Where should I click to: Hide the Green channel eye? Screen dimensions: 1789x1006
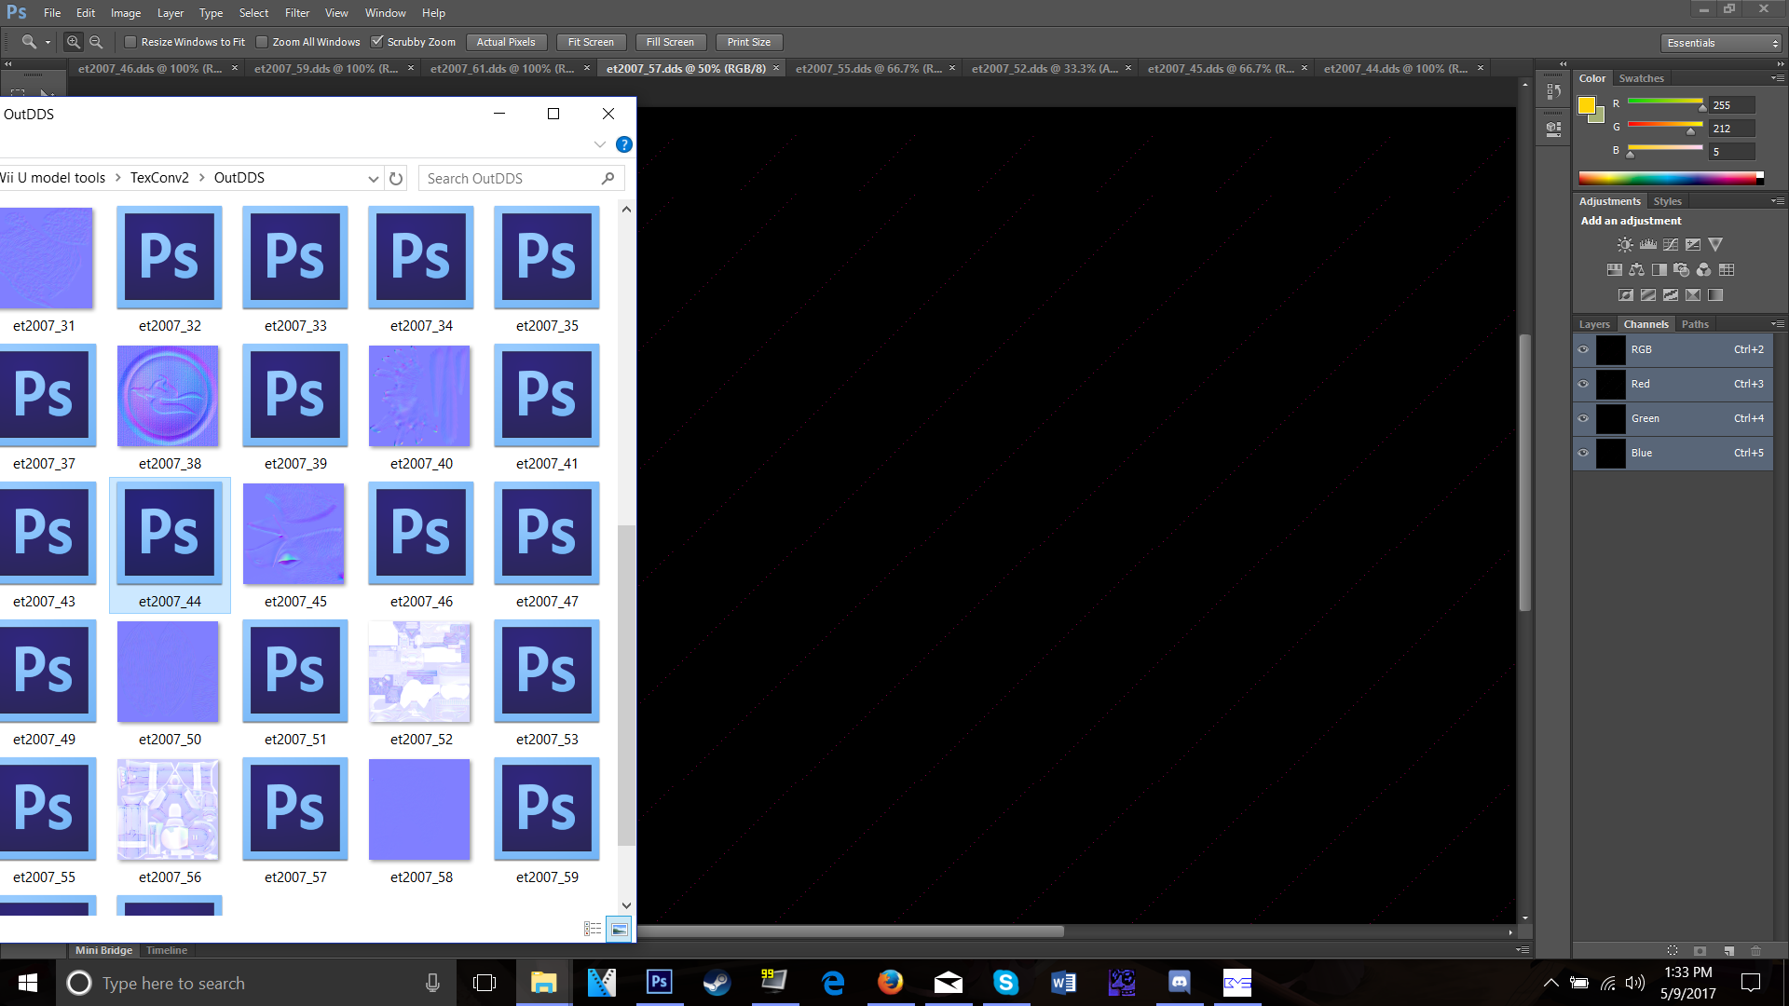(1583, 418)
